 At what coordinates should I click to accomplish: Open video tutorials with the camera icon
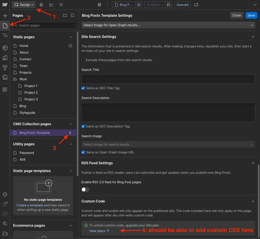5,234
